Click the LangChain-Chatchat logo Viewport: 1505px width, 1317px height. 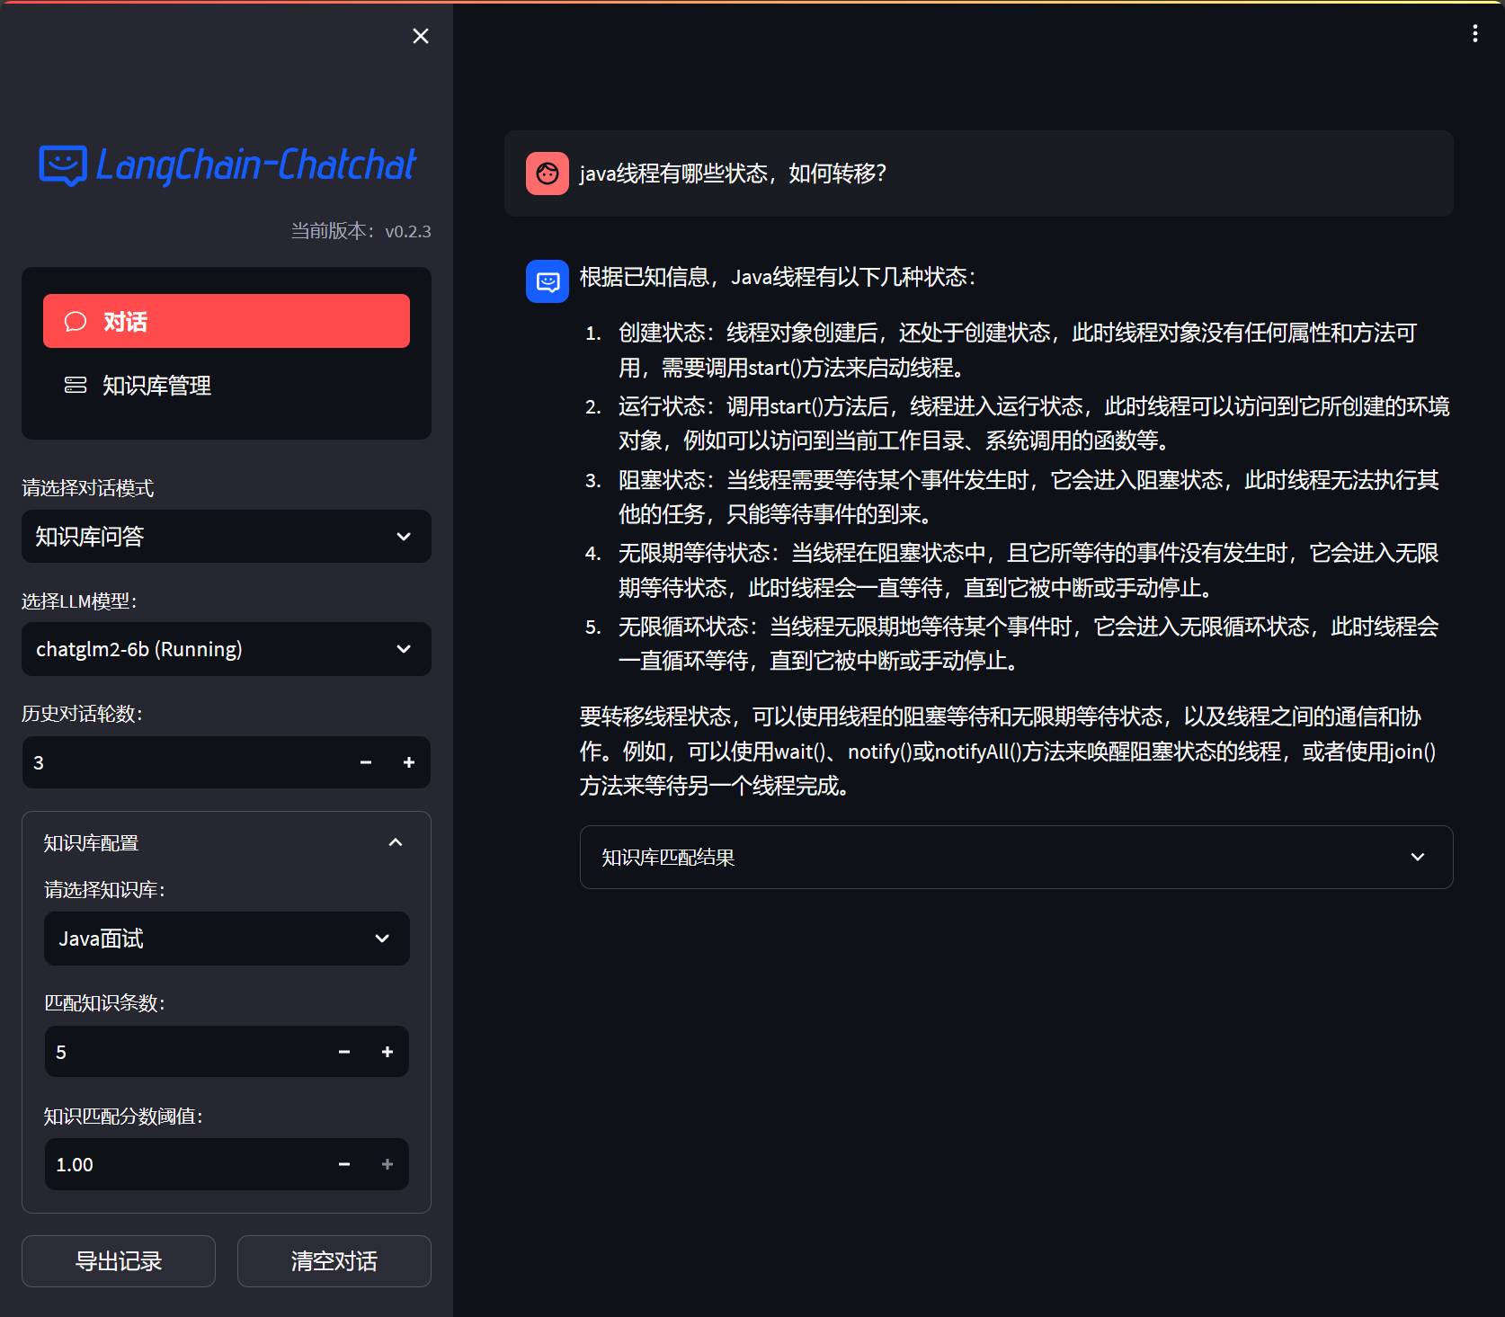(227, 165)
